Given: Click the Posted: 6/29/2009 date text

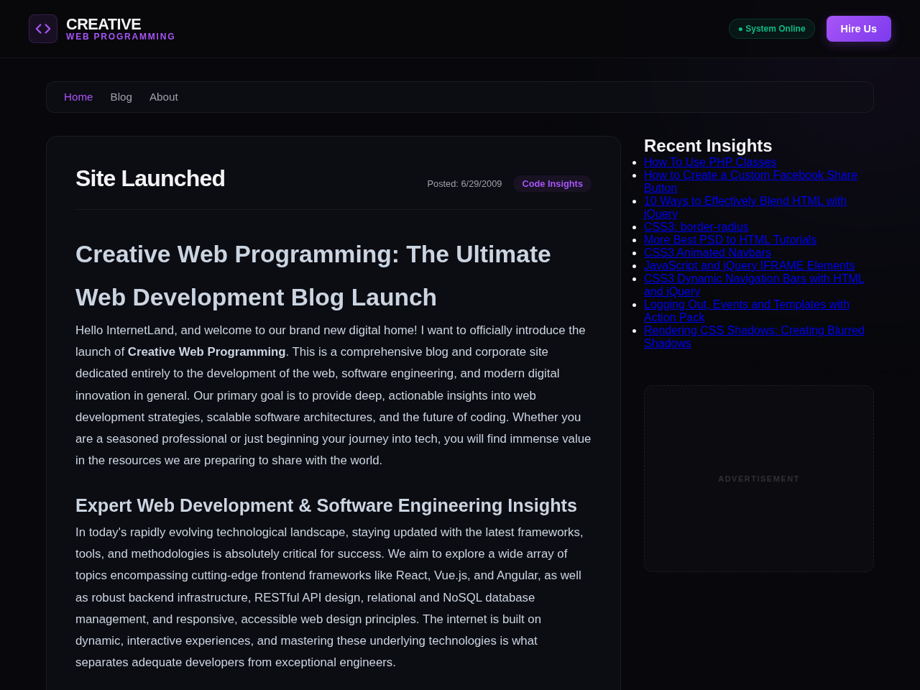Looking at the screenshot, I should (x=464, y=184).
